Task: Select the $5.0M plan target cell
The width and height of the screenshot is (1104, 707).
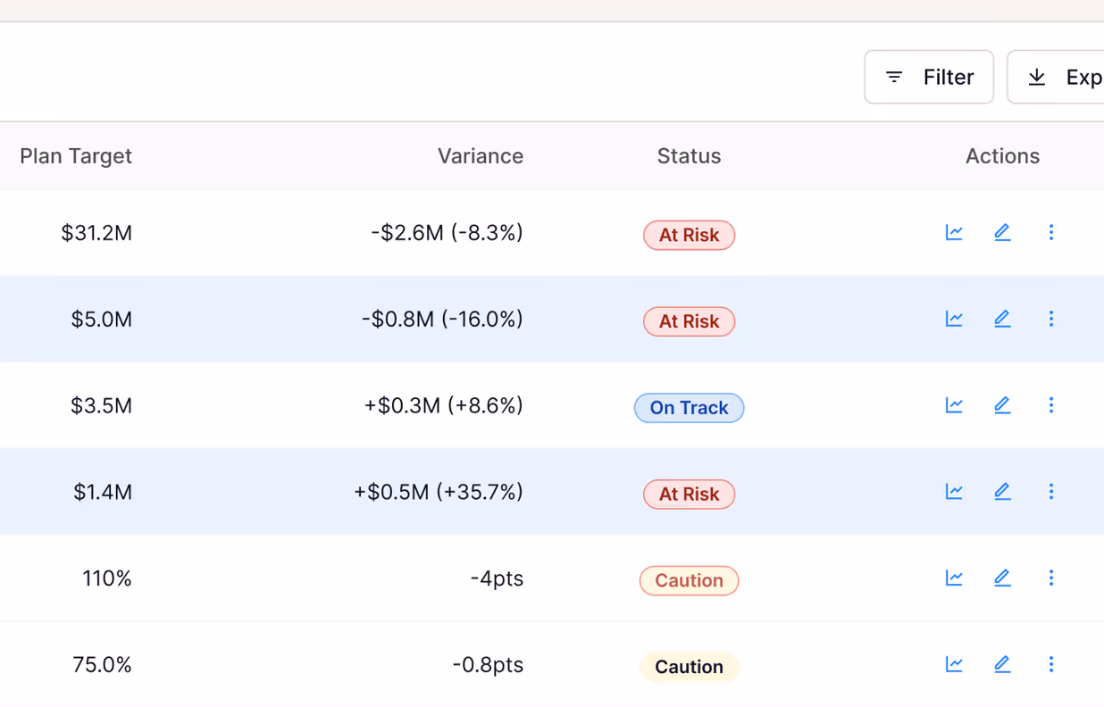Action: [x=102, y=320]
